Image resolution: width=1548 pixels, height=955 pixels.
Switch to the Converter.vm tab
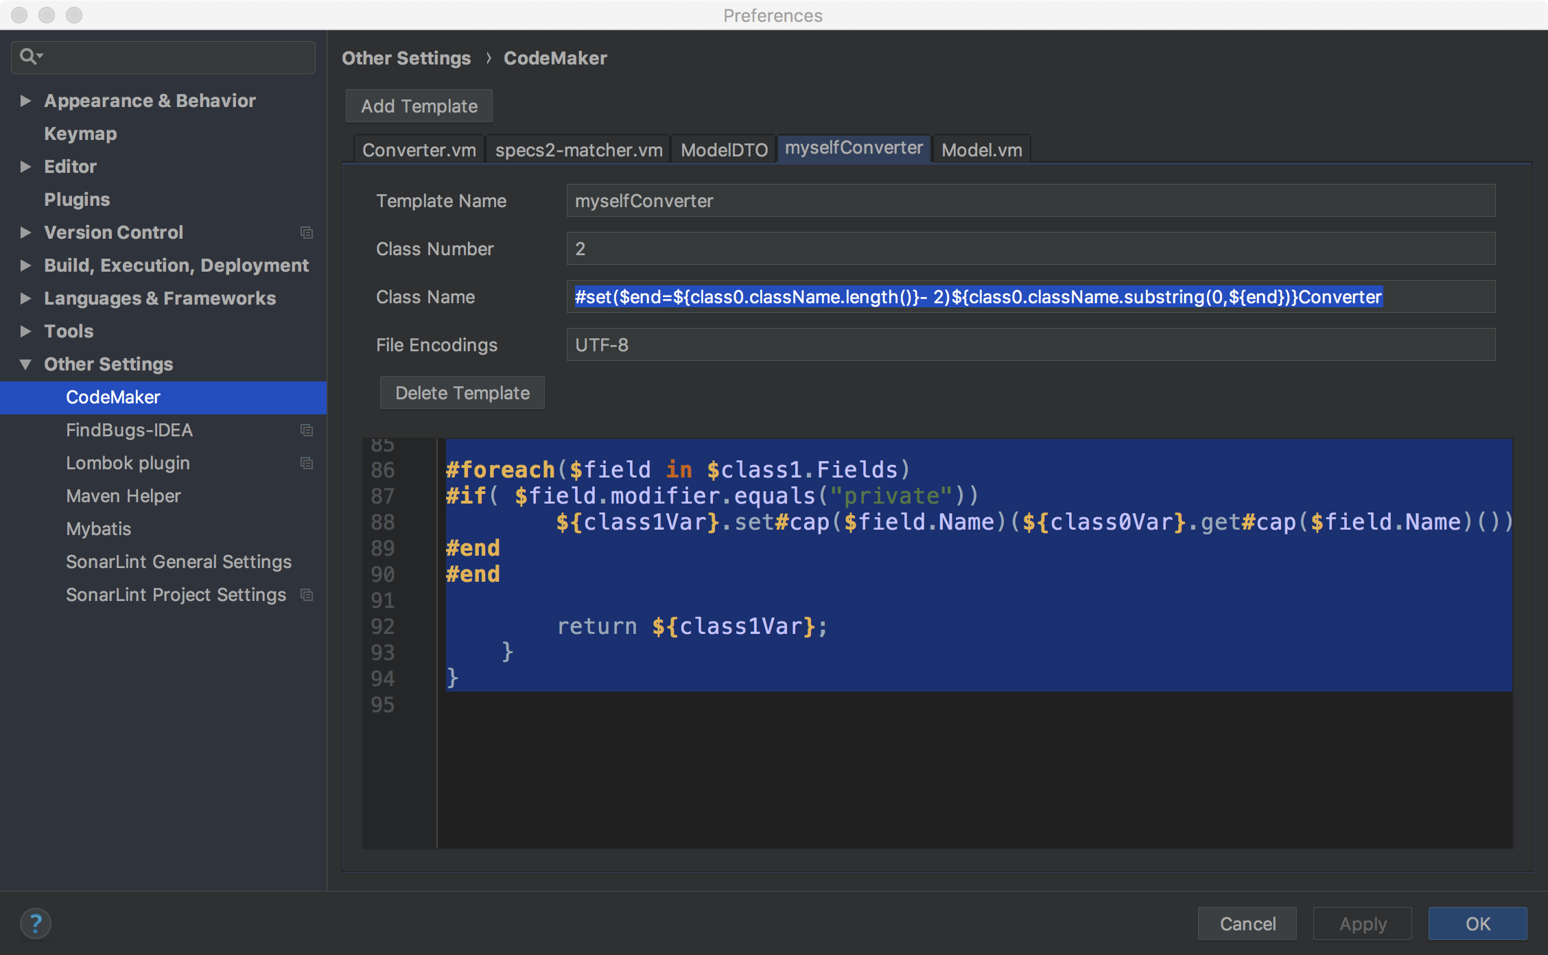419,150
